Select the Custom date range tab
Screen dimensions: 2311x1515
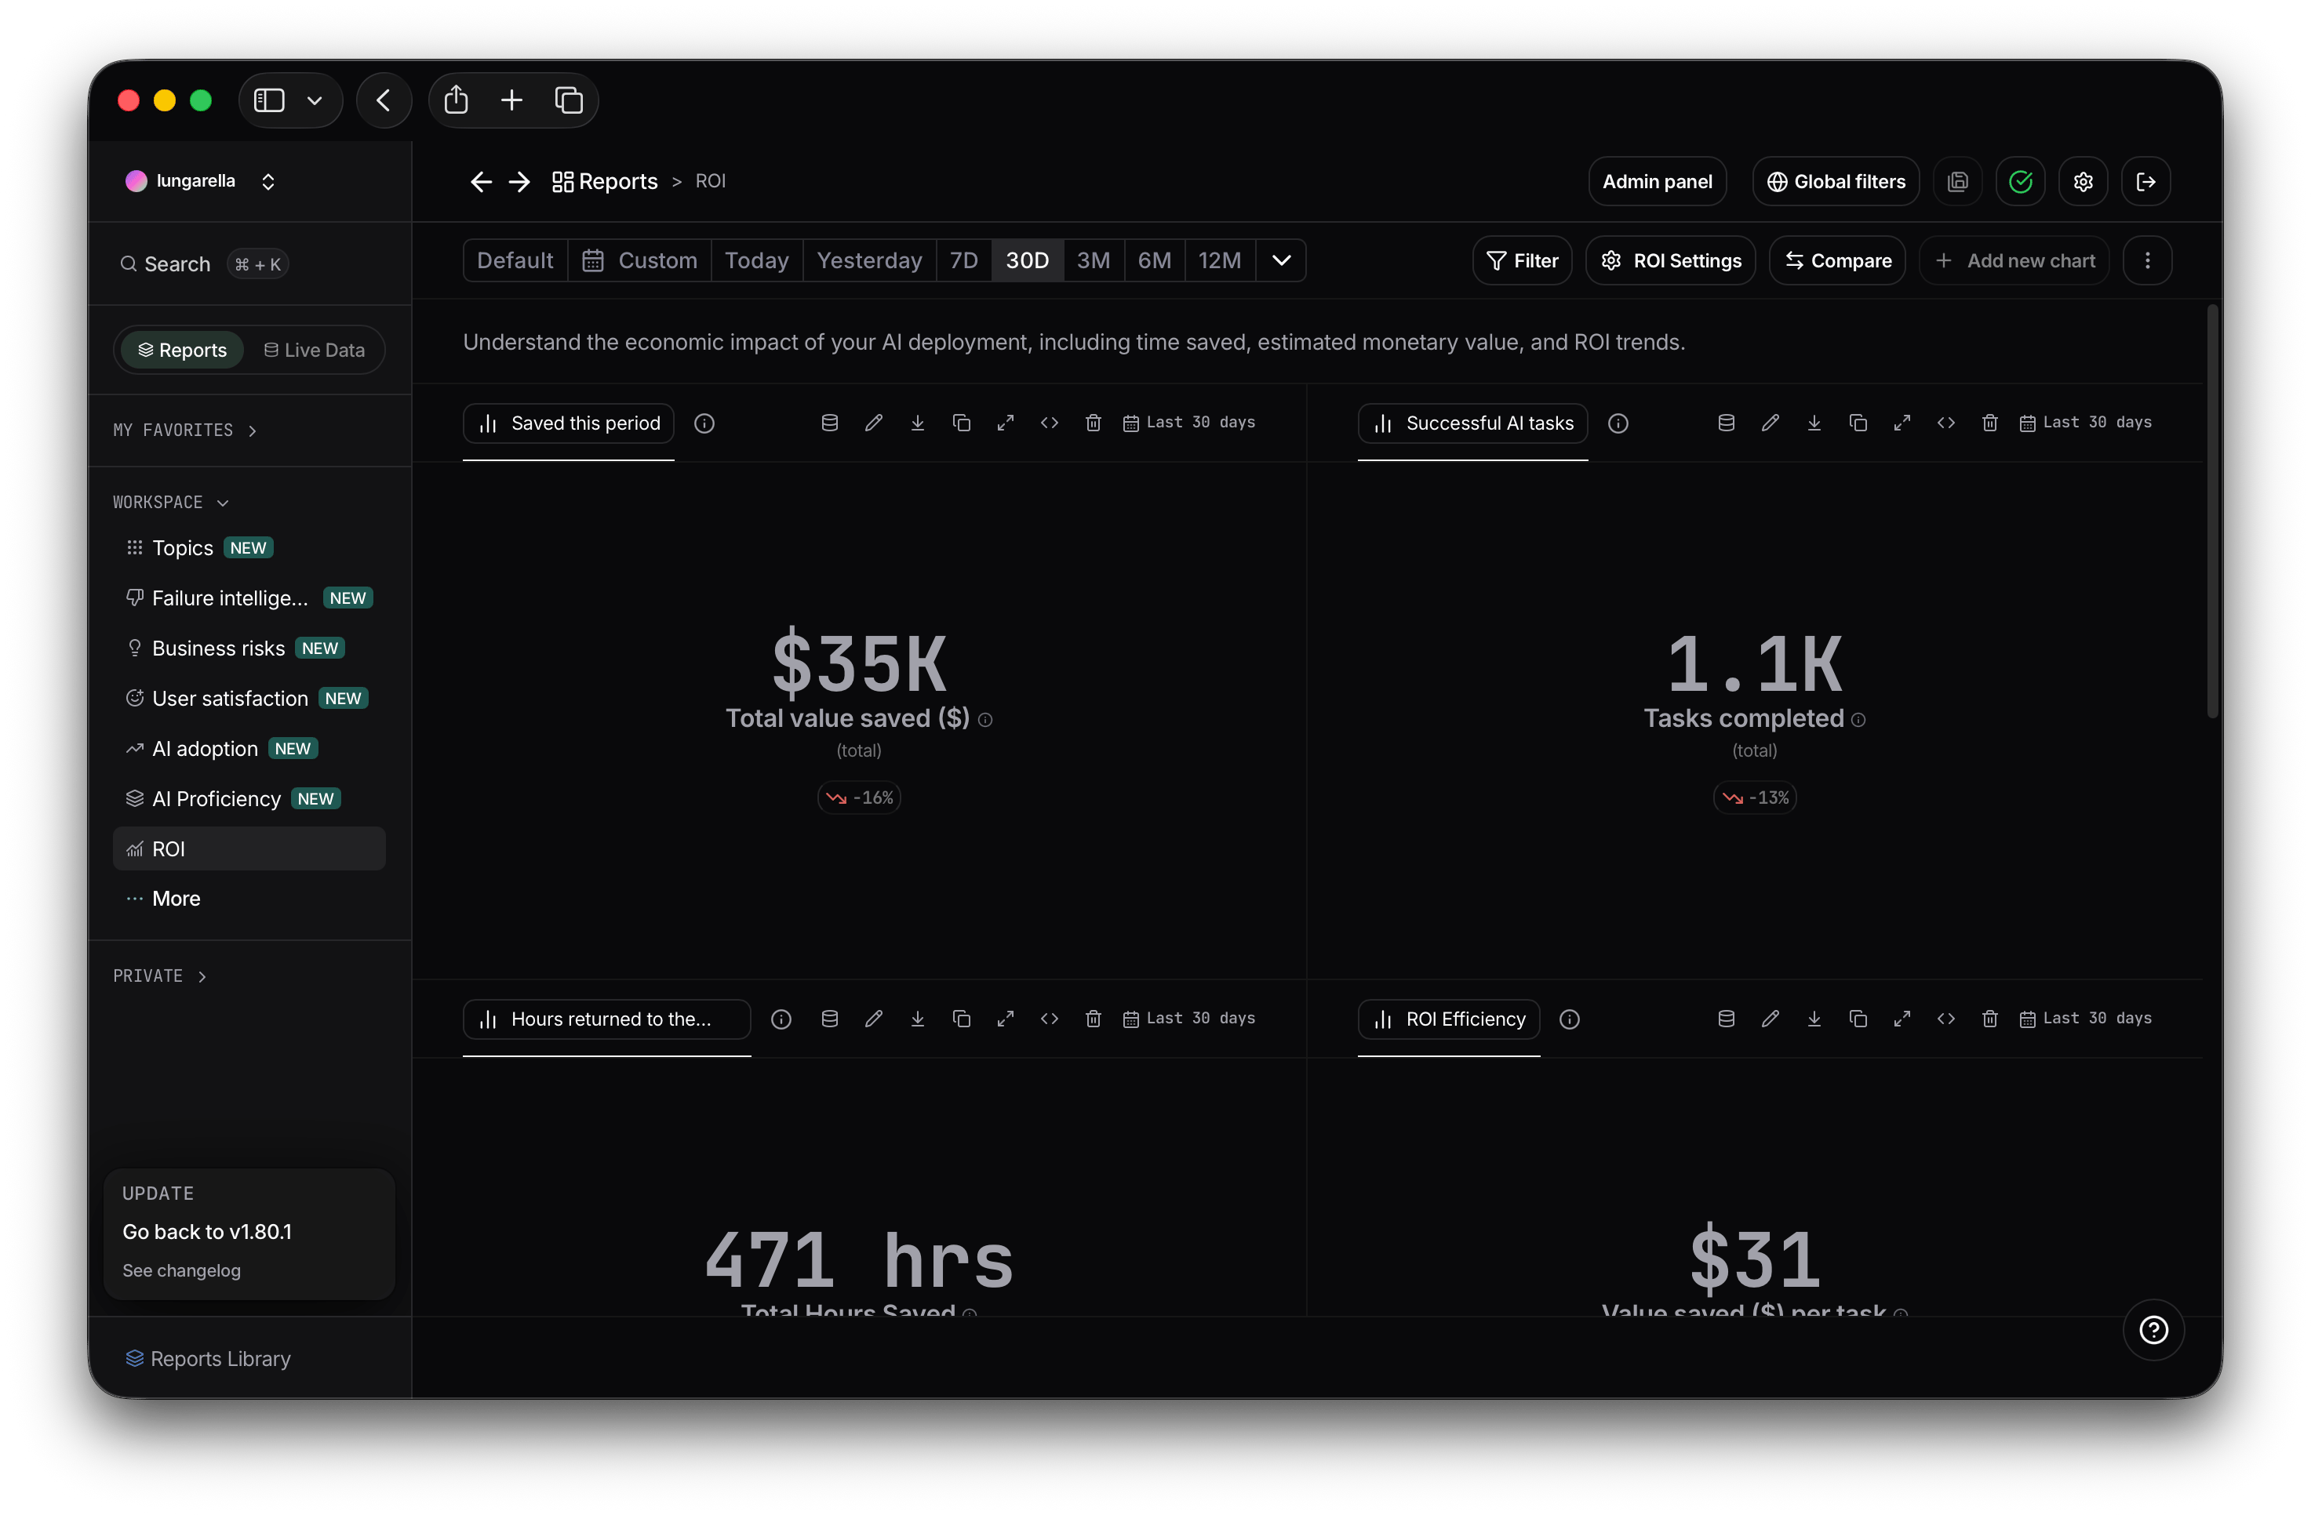pyautogui.click(x=640, y=260)
